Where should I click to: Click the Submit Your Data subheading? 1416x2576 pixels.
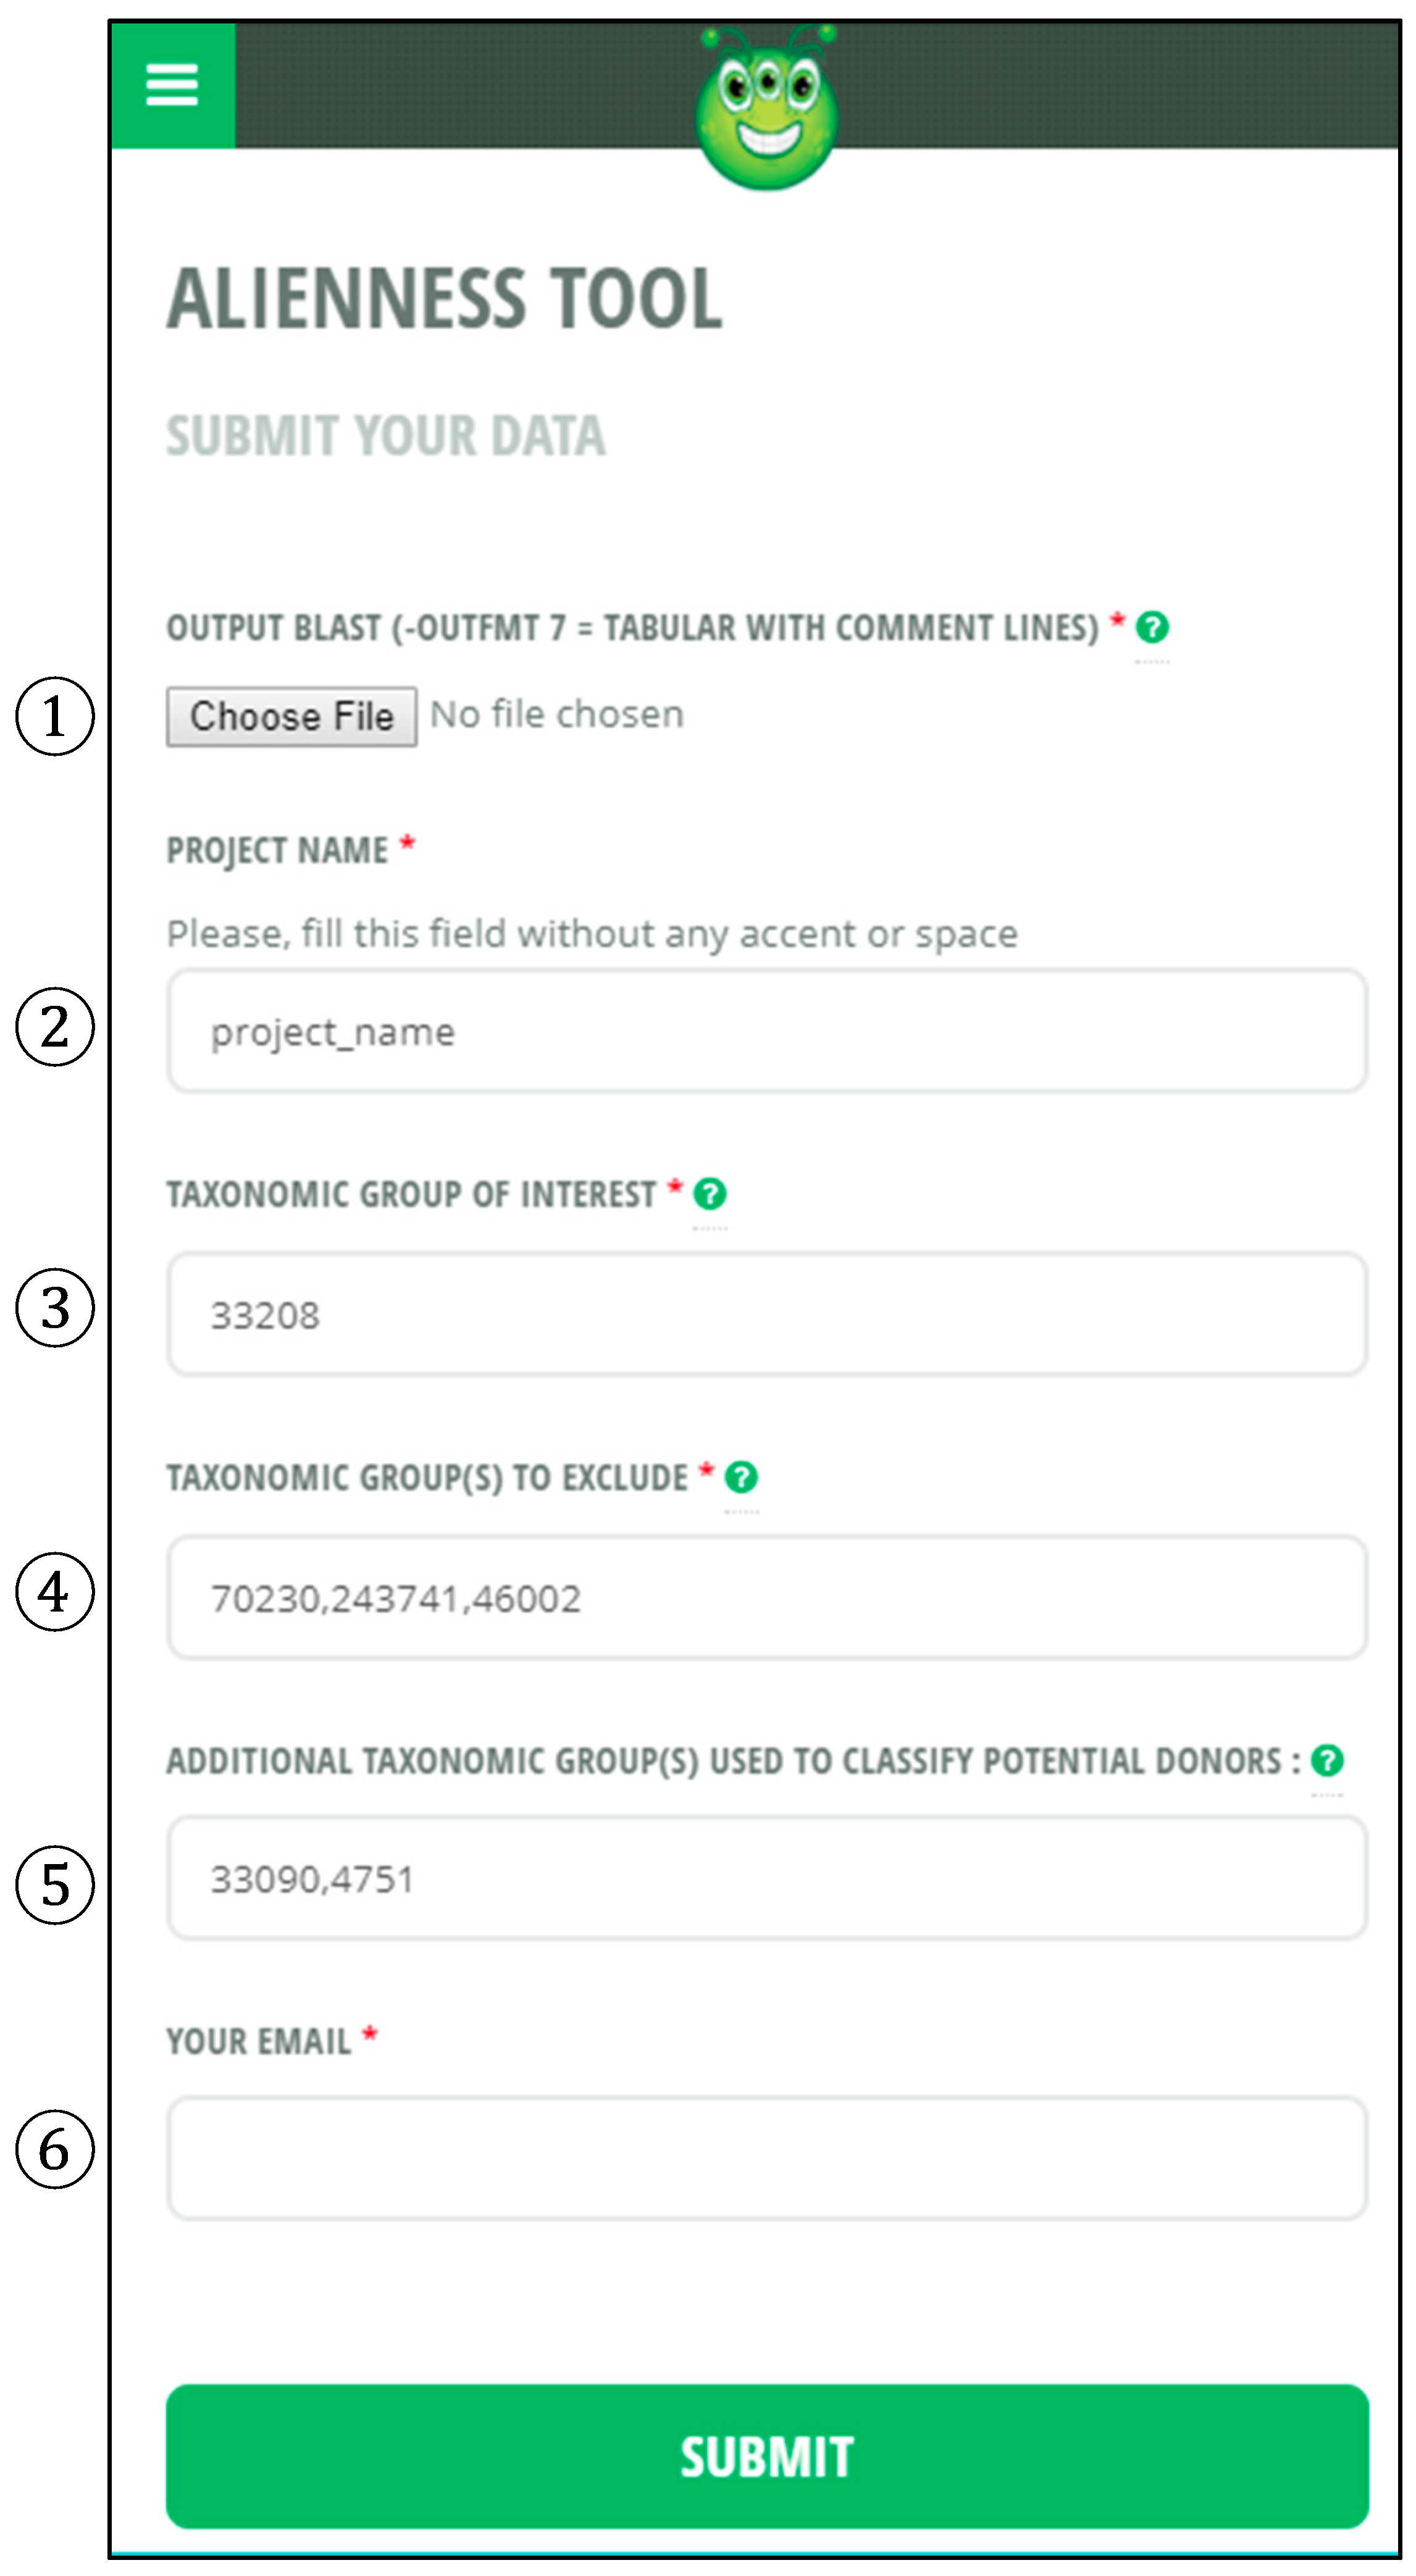pyautogui.click(x=385, y=436)
